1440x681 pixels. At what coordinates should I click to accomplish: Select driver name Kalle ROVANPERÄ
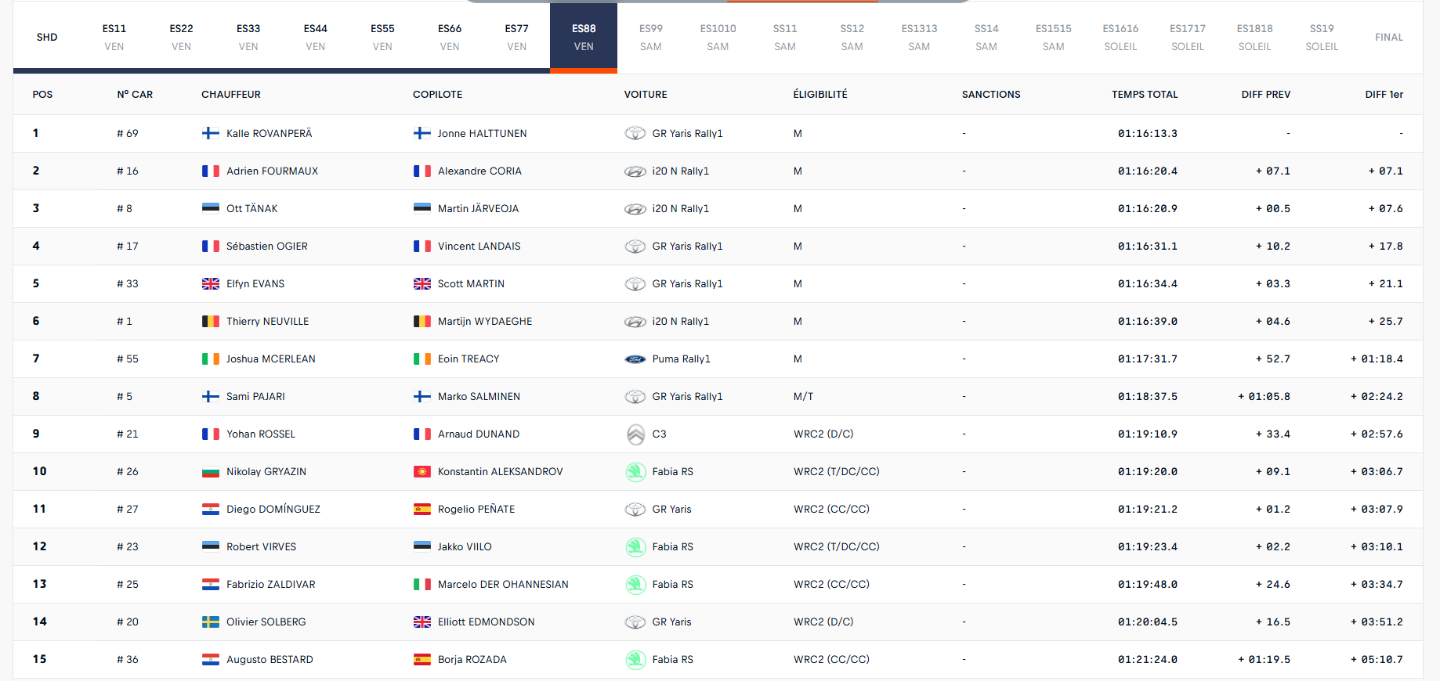click(x=270, y=133)
